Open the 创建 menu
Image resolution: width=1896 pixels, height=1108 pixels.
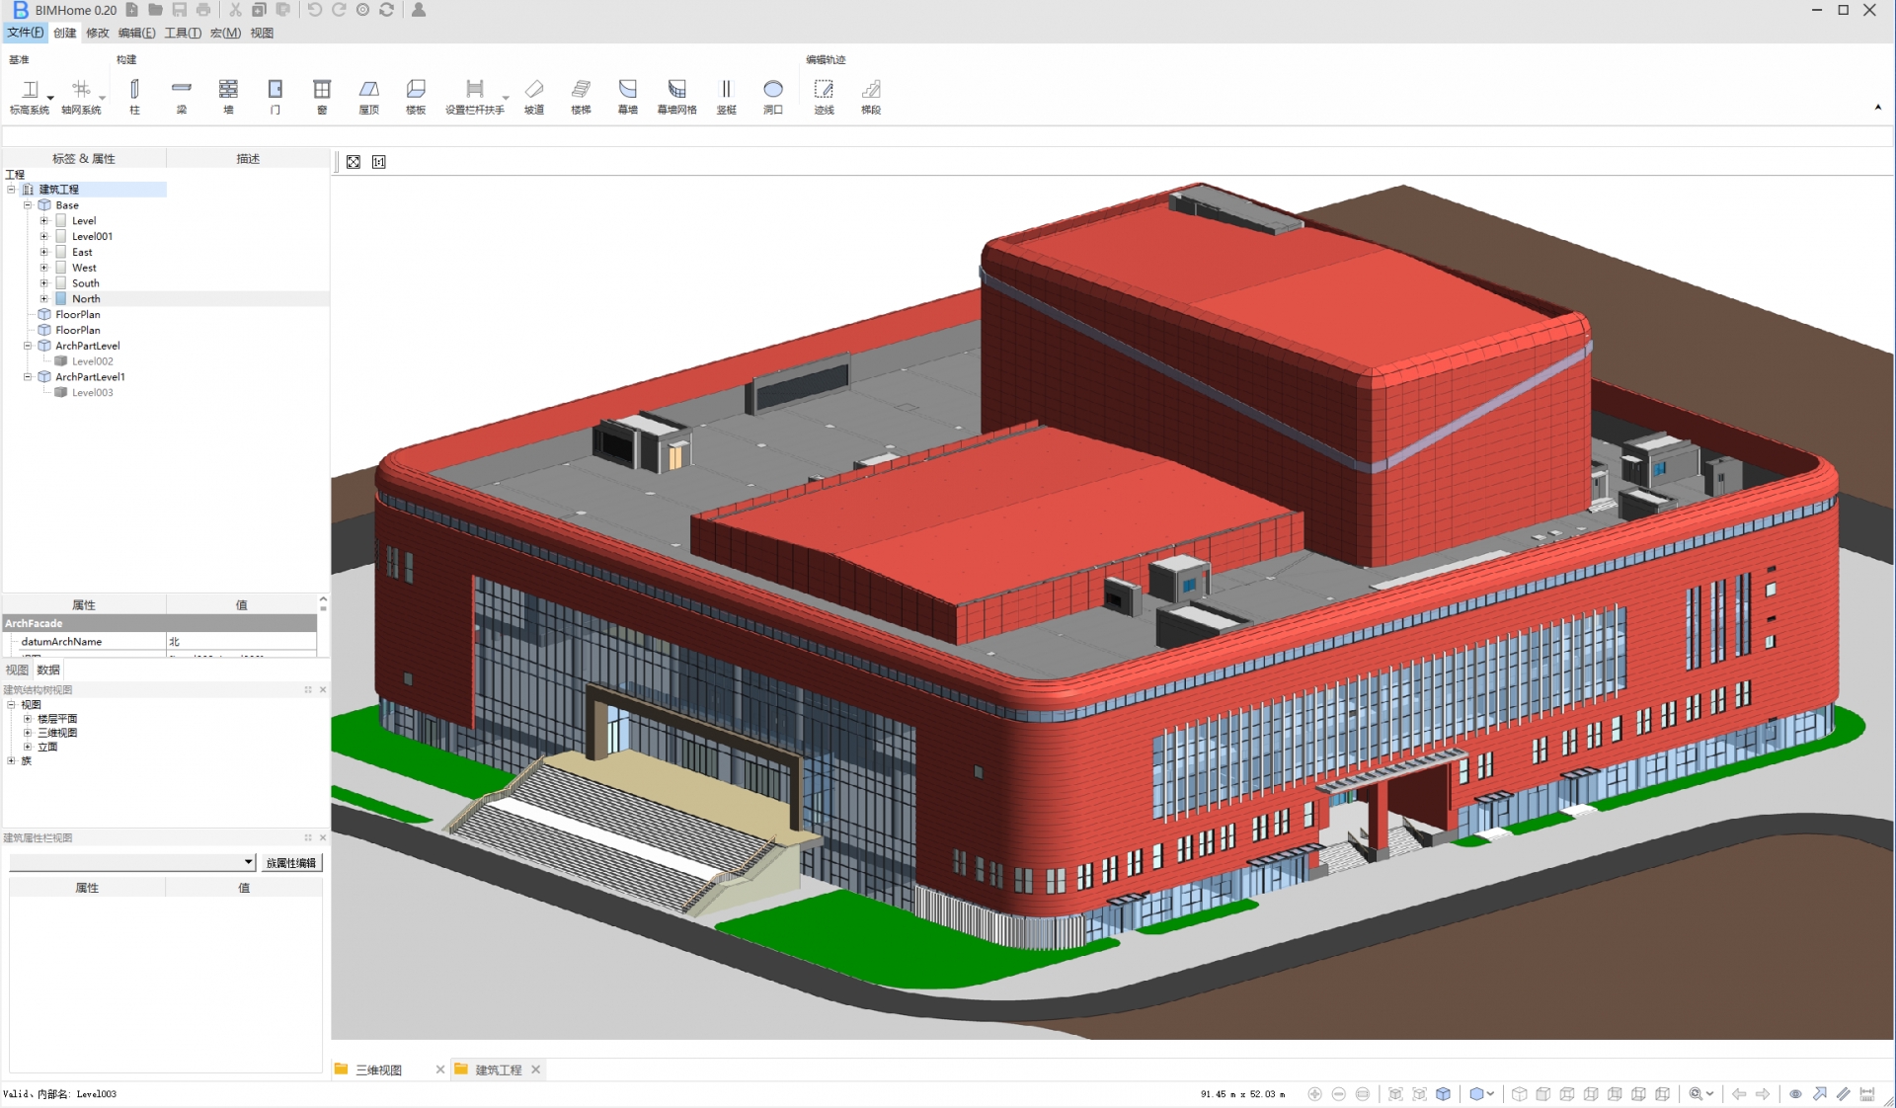pyautogui.click(x=65, y=33)
